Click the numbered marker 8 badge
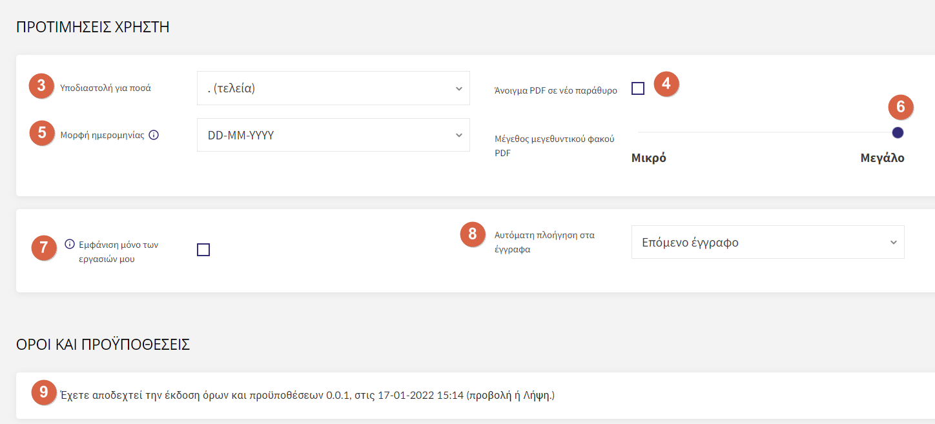The image size is (935, 424). click(x=473, y=234)
